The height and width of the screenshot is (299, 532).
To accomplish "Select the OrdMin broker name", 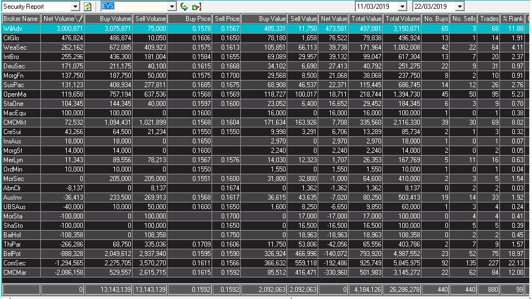I will point(13,169).
